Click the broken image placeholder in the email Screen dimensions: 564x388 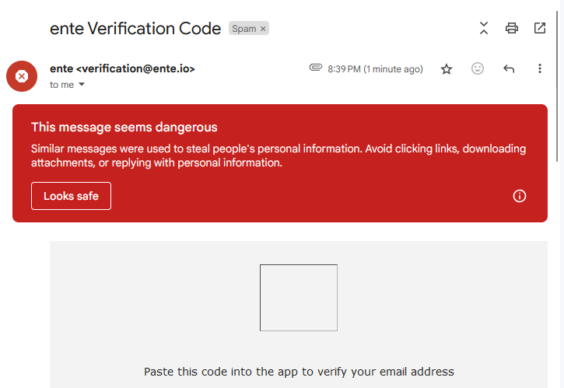(299, 298)
